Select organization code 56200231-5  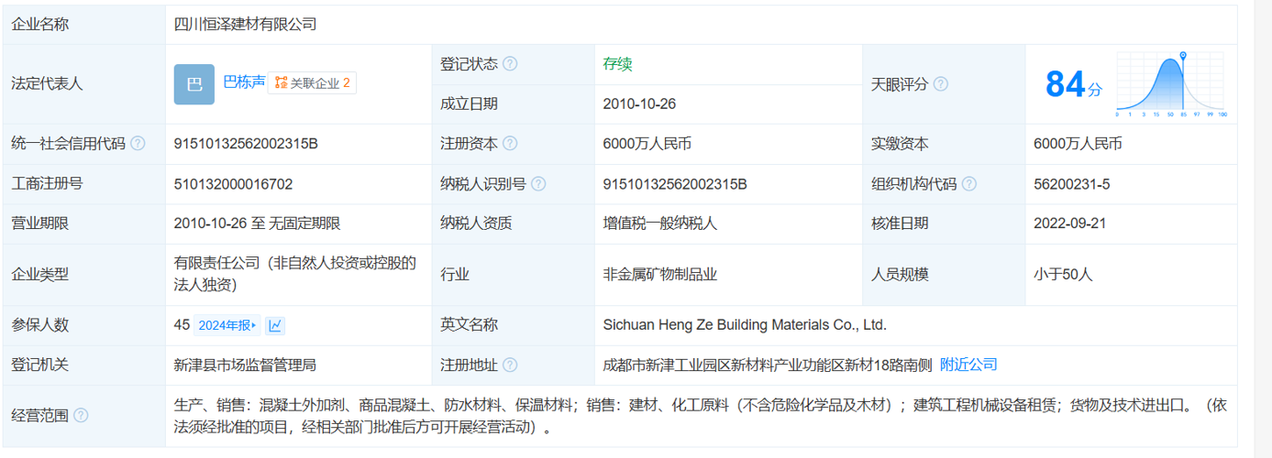click(x=1071, y=184)
